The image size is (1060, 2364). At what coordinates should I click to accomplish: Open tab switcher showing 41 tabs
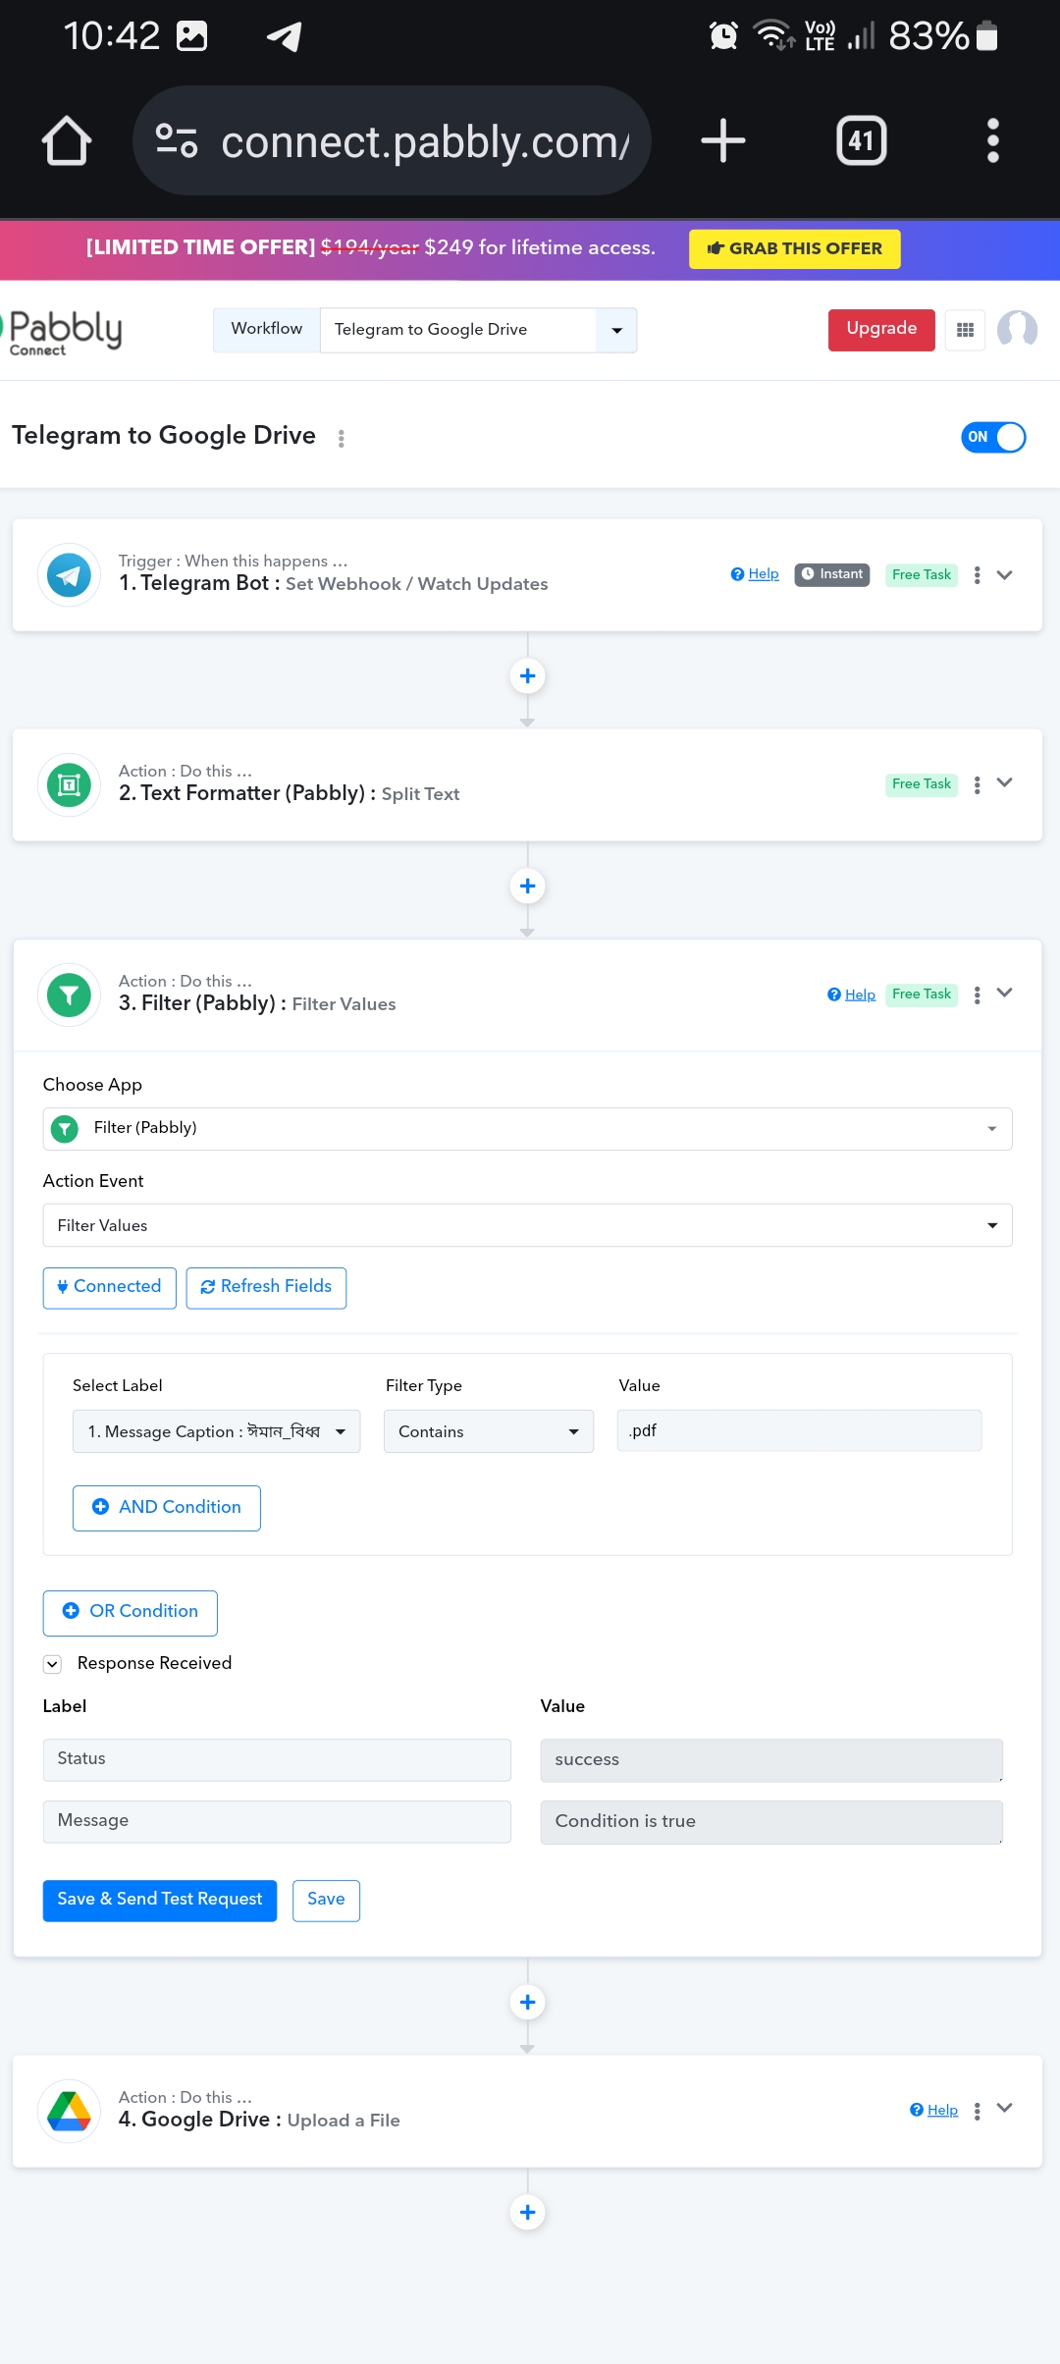862,140
